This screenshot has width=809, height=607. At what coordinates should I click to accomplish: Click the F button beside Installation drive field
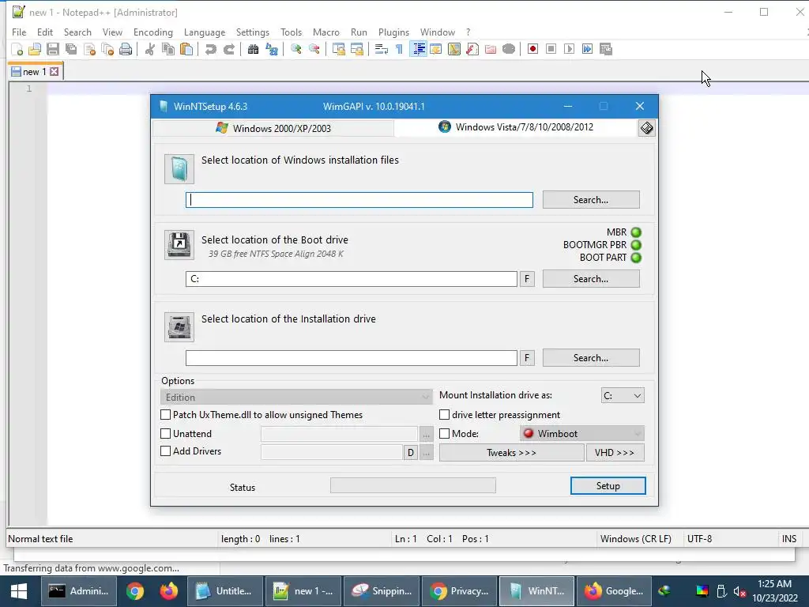tap(527, 358)
